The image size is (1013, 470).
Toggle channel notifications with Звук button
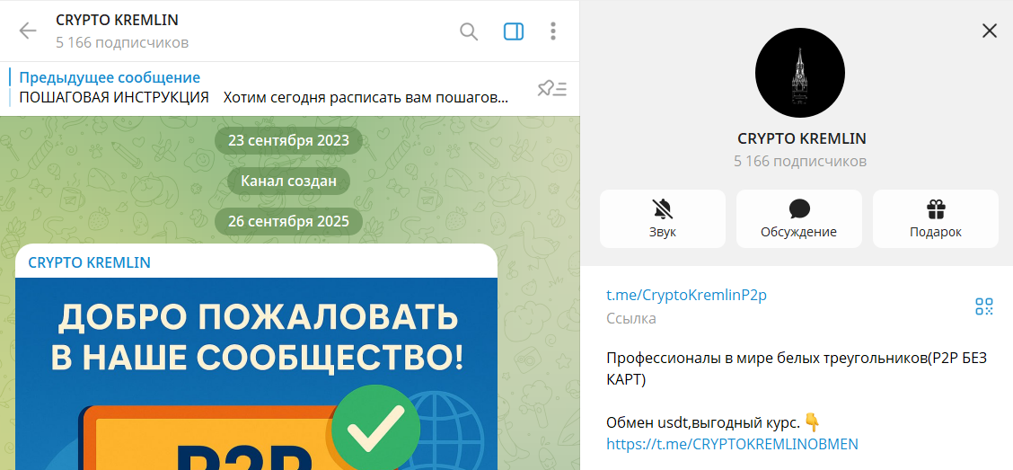[663, 218]
